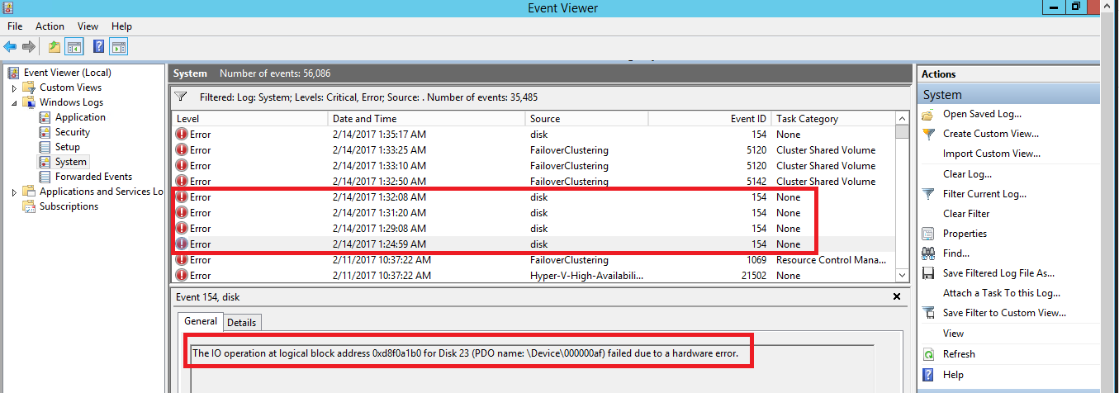Click the Find binoculars icon
Screen dimensions: 1119x393
click(x=928, y=253)
